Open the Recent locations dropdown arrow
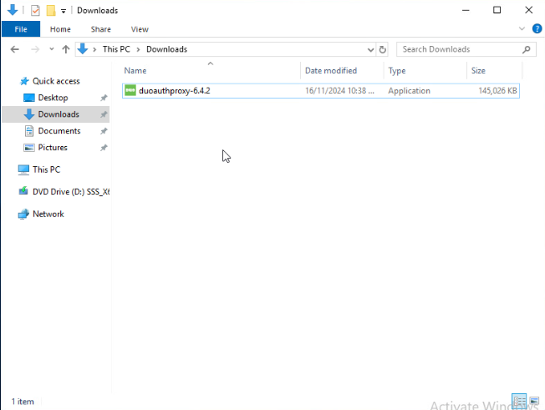The image size is (545, 410). [52, 49]
